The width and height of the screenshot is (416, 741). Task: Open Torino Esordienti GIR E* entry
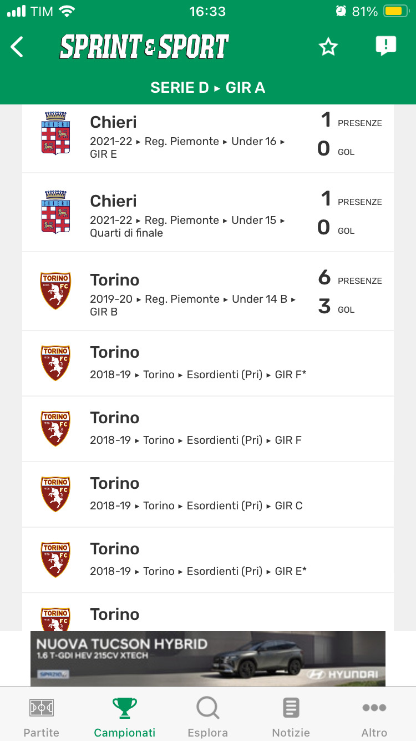click(x=198, y=560)
